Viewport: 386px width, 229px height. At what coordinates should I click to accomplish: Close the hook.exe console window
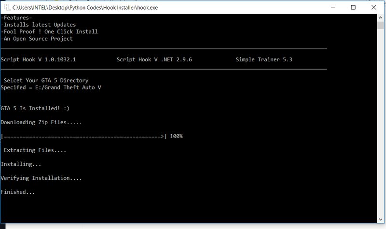tap(375, 8)
